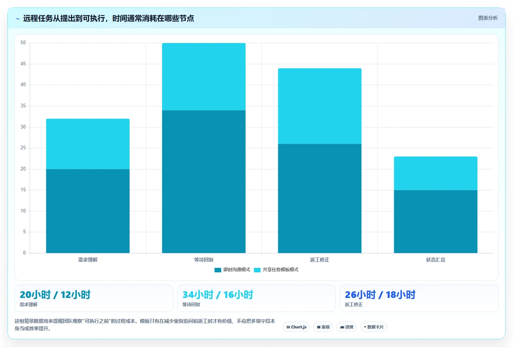The image size is (513, 347).
Task: Click the 返工修正 x-axis label
Action: [x=319, y=260]
